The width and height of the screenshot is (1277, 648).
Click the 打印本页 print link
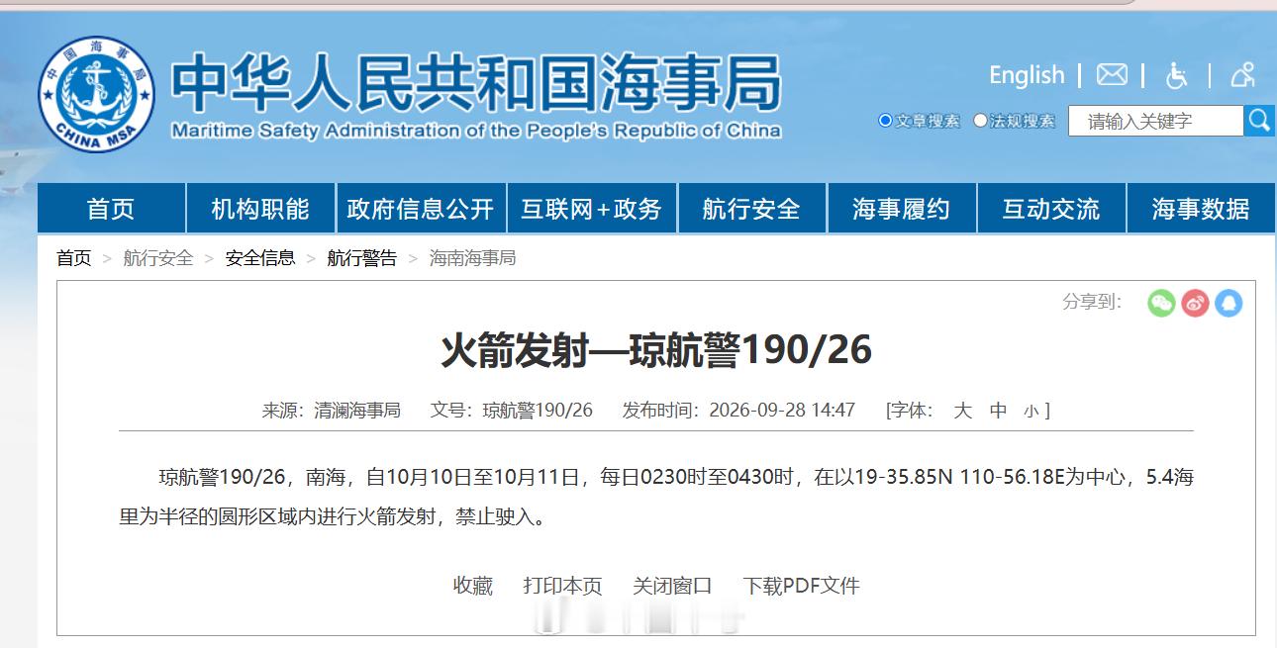(x=562, y=586)
